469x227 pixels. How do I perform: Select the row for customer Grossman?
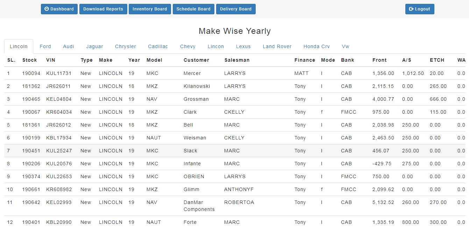pos(196,99)
